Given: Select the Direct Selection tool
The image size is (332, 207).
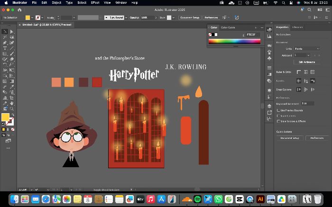Looking at the screenshot, I should (x=12, y=32).
